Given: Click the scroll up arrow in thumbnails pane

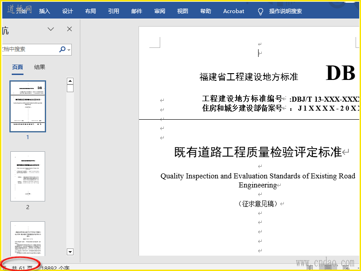Looking at the screenshot, I should 70,81.
